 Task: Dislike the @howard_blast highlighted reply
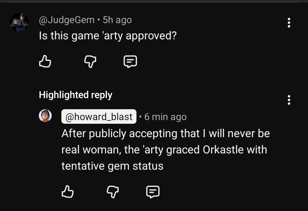coord(112,192)
